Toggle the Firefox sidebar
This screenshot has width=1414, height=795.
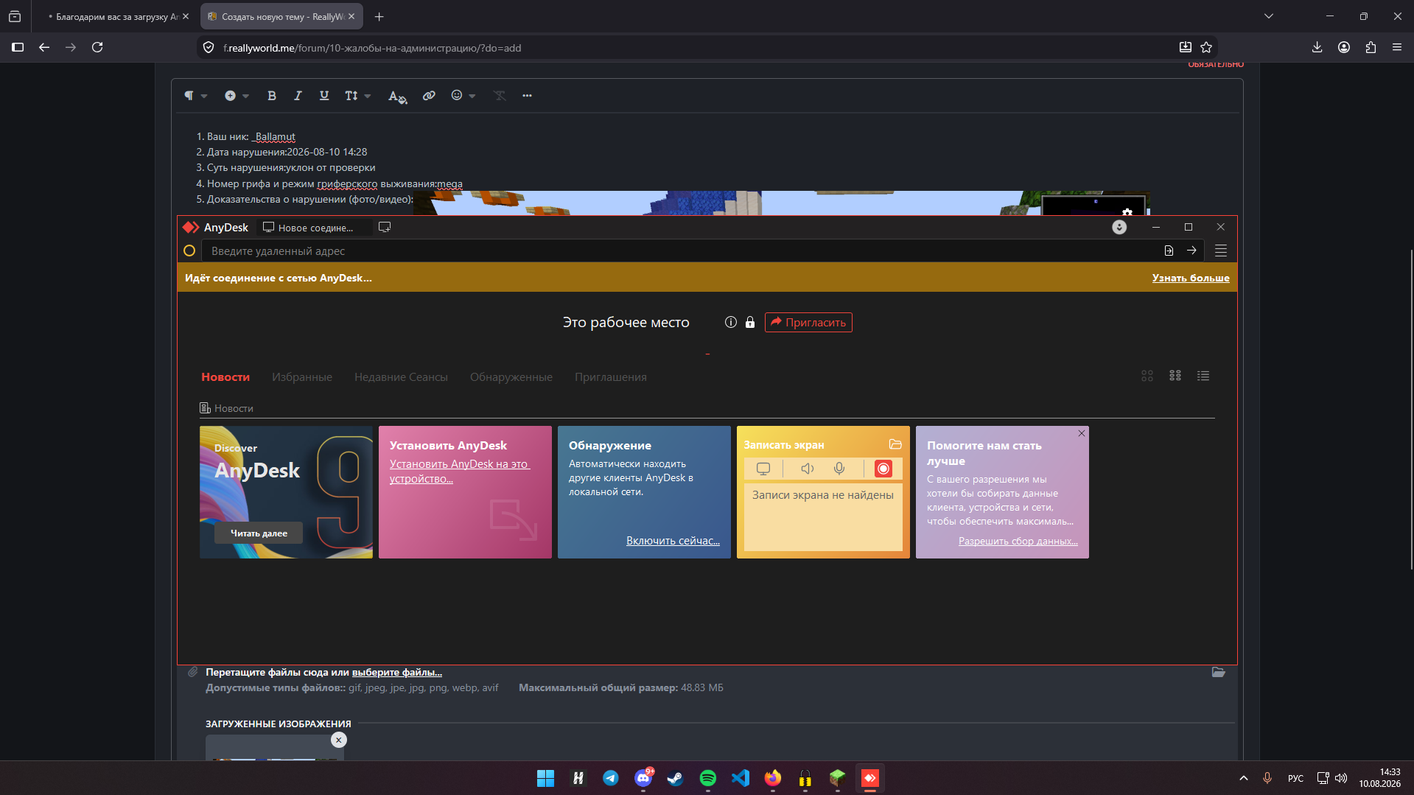tap(18, 47)
